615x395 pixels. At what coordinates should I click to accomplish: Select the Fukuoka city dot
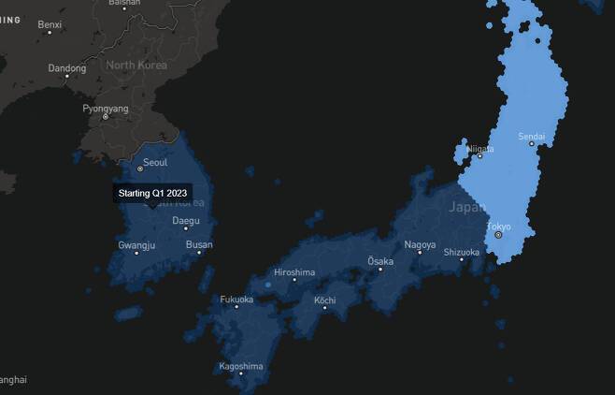236,306
